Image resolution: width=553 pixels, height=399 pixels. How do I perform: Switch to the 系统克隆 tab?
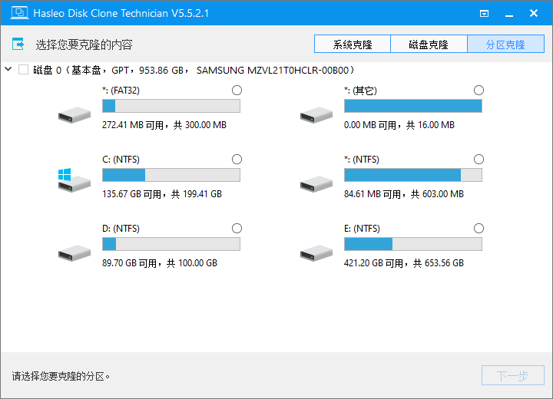(x=353, y=45)
